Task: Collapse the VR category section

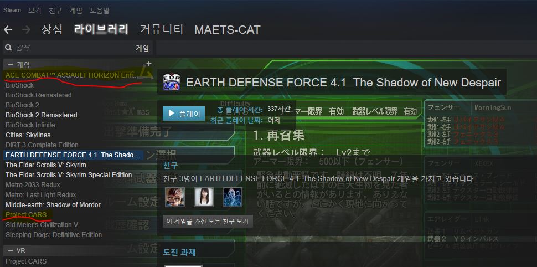Action: coord(11,250)
